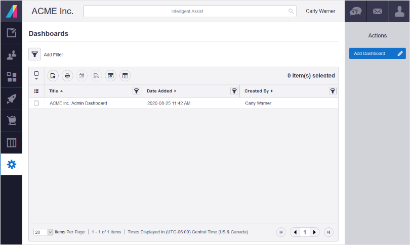Expand the Items Per Page dropdown
Screen dimensions: 410x245
(50, 232)
